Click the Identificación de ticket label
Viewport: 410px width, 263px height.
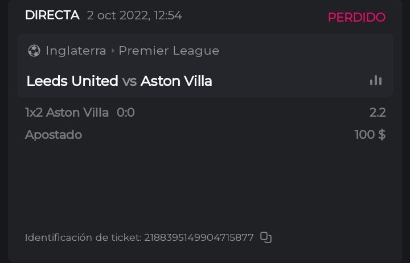point(82,237)
